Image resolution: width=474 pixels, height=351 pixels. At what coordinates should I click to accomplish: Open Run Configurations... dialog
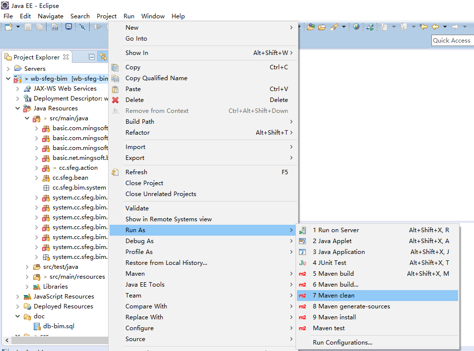[x=378, y=343]
